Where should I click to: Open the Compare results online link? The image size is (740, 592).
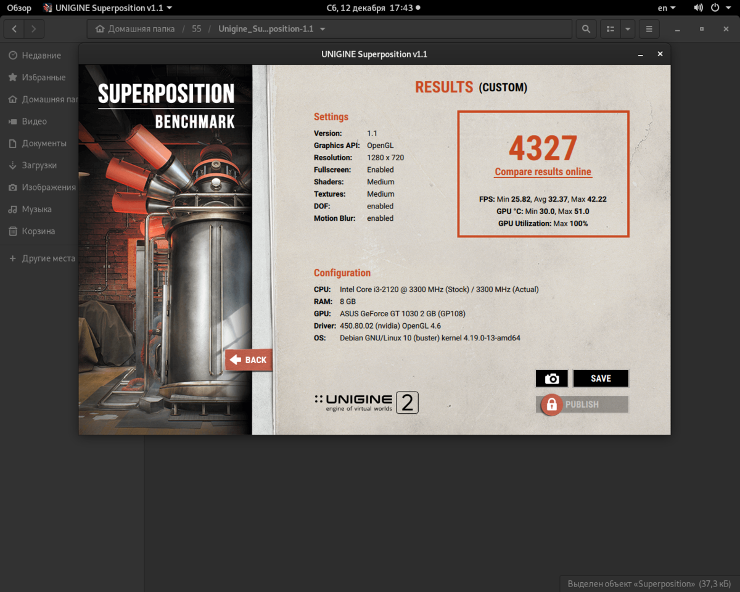(x=543, y=172)
